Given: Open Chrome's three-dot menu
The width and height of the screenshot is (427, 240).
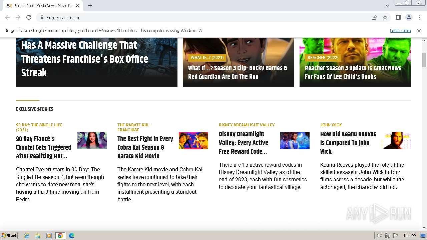Looking at the screenshot, I should point(420,17).
